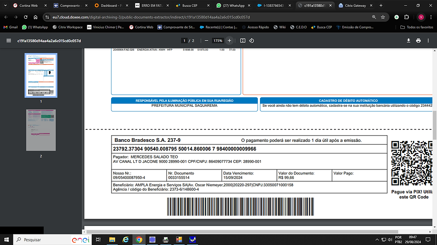Bookmark this page with the star

[383, 17]
